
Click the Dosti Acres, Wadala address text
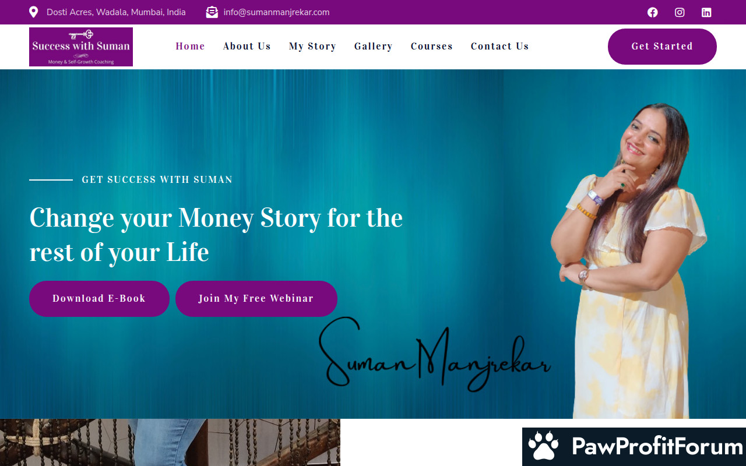(116, 12)
